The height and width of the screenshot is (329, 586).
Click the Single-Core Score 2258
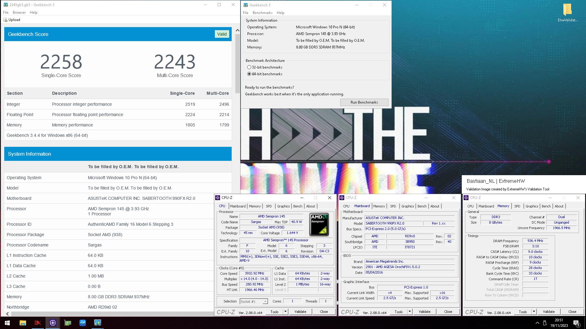[x=61, y=62]
